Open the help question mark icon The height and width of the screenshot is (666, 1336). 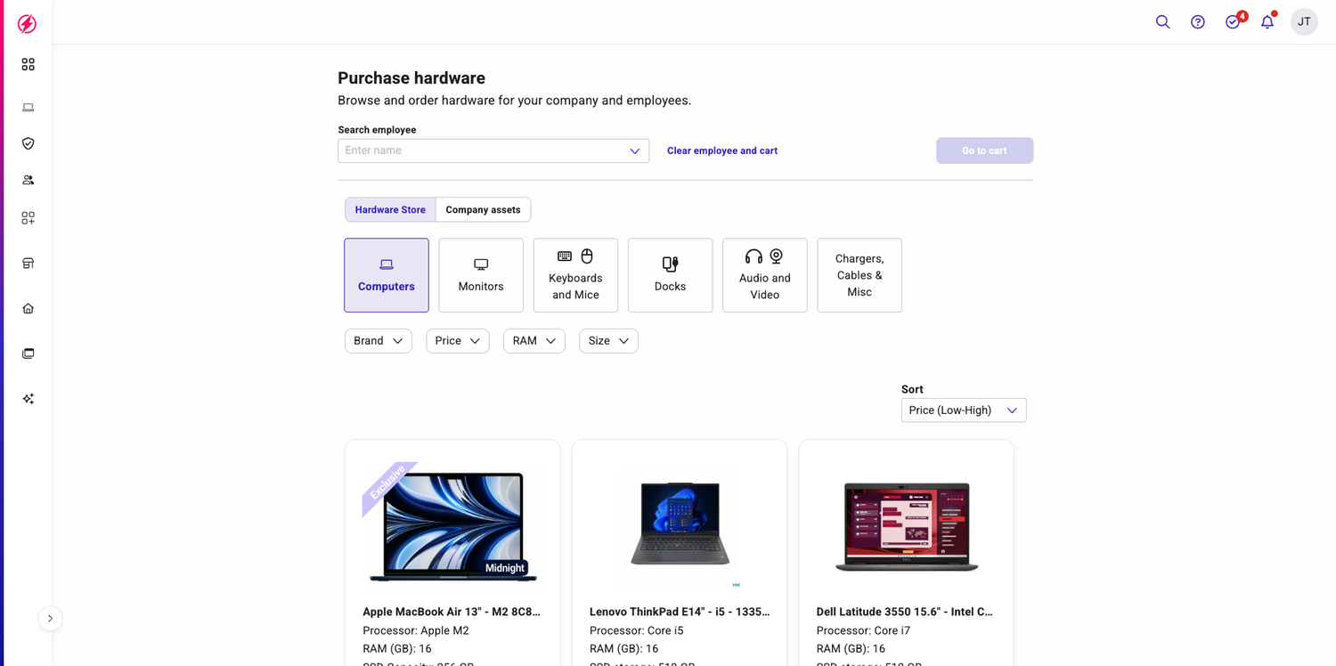[1198, 22]
